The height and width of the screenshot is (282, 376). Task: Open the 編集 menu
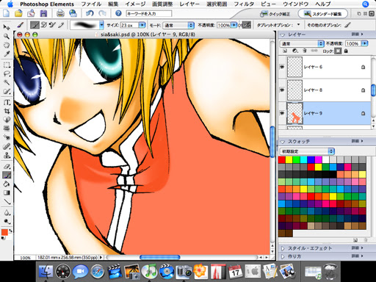point(113,4)
